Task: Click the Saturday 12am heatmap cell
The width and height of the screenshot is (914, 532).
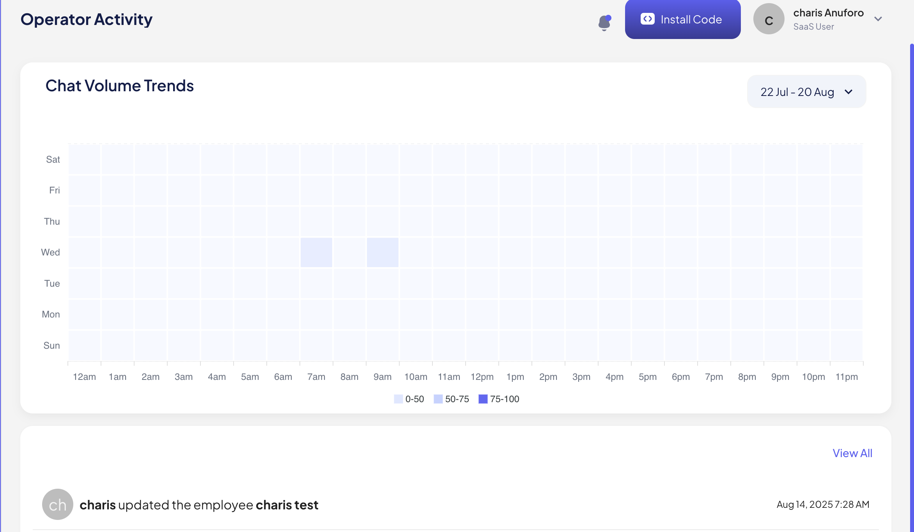Action: (x=85, y=159)
